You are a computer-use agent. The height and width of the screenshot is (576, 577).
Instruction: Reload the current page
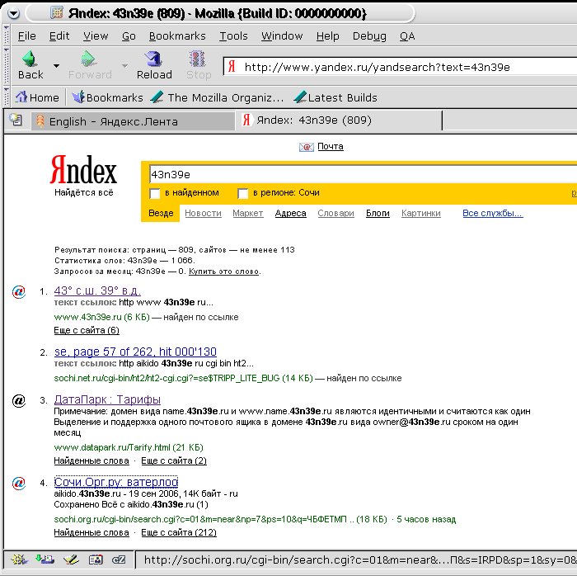coord(154,65)
